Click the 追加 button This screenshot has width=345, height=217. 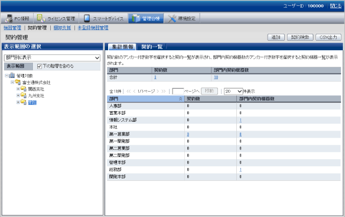(276, 37)
